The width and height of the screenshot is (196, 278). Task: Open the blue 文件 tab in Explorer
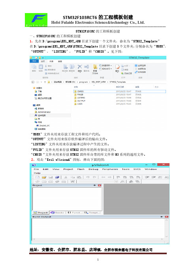point(34,61)
